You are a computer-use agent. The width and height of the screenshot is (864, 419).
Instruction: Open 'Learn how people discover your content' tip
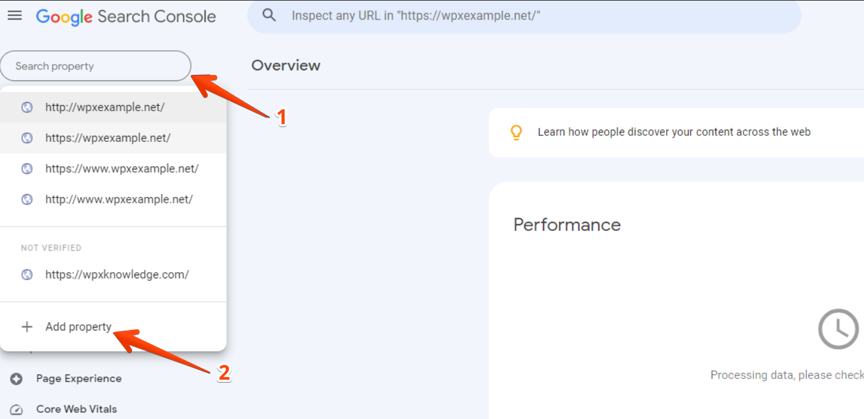pos(674,132)
